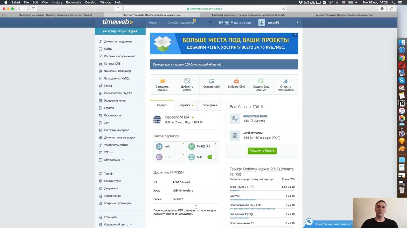Click the Диск (SSD) help question icon
This screenshot has width=407, height=228.
click(x=252, y=187)
